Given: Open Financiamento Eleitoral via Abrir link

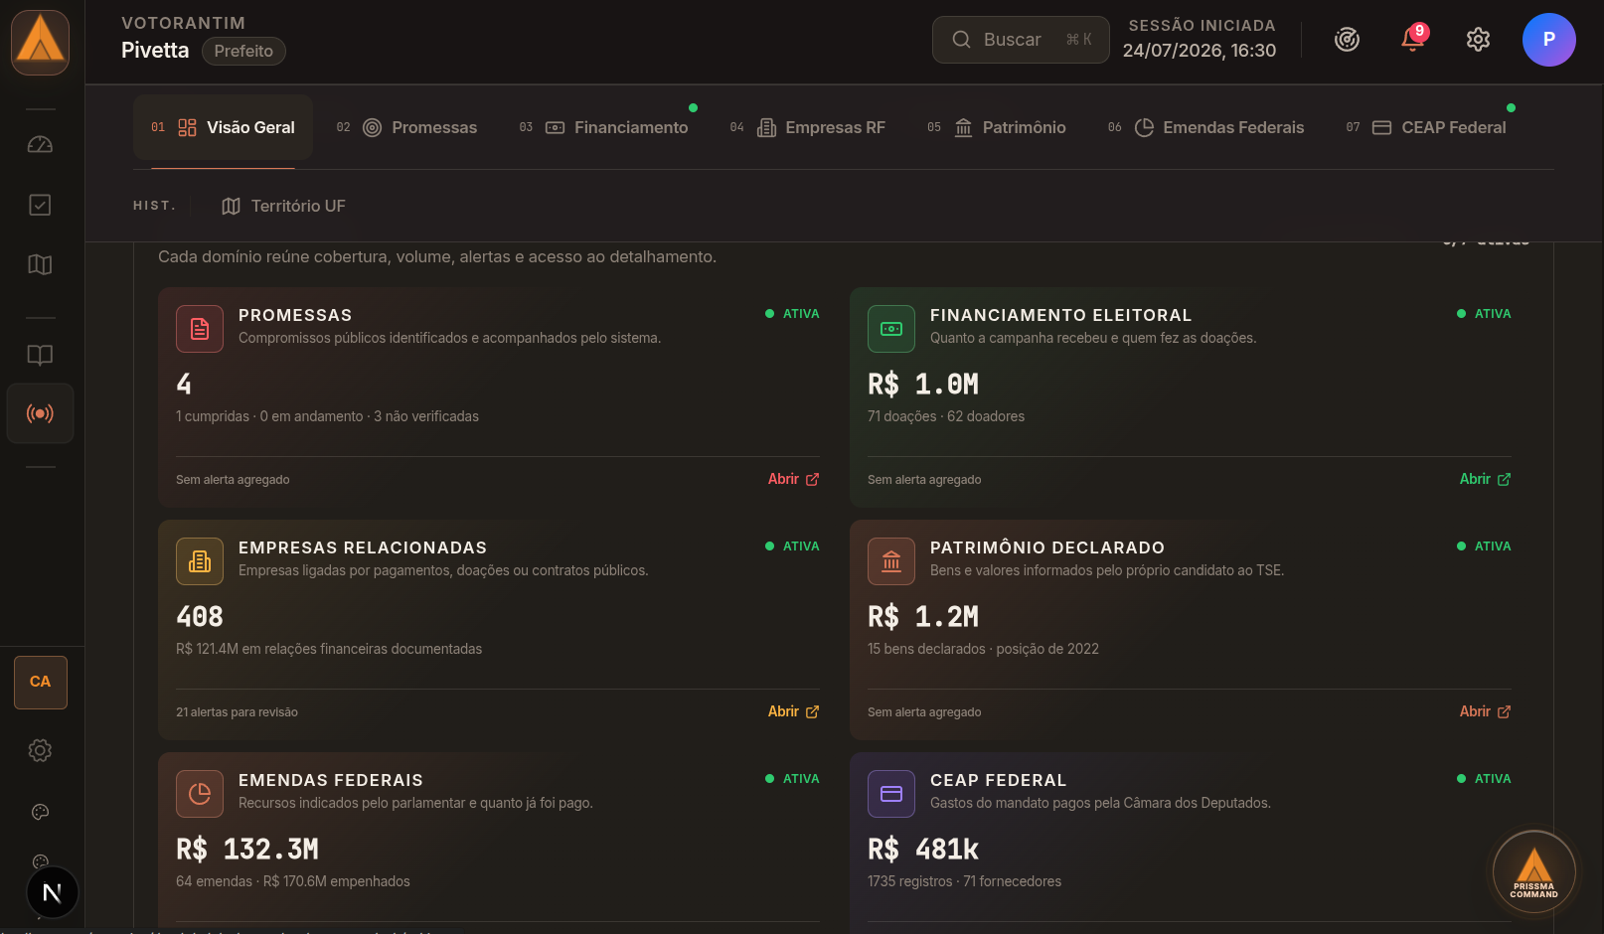Looking at the screenshot, I should click(x=1485, y=479).
